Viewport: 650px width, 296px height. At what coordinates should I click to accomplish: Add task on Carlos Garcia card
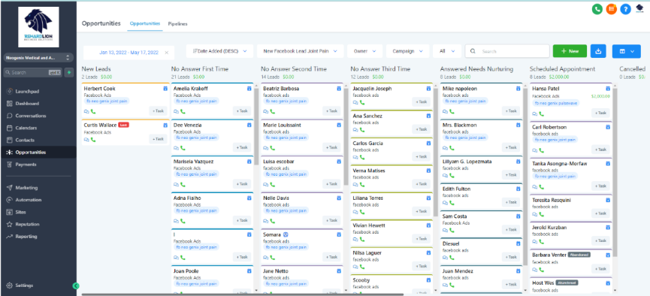(421, 157)
